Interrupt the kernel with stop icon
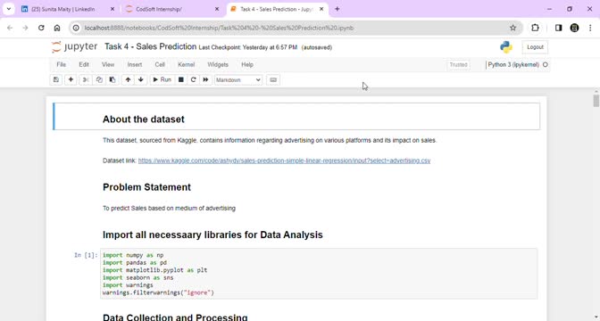 pos(181,80)
